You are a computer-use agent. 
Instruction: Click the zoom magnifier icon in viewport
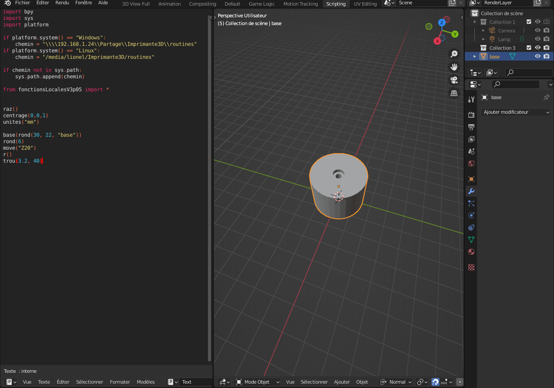click(x=454, y=54)
